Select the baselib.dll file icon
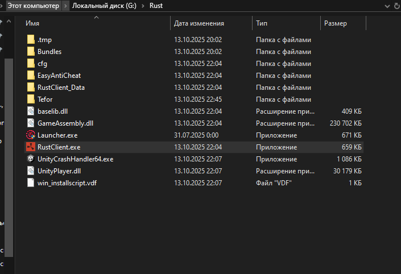401x274 pixels. 31,111
